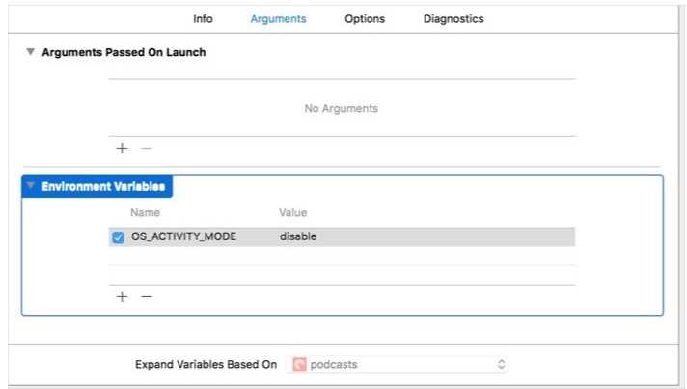Click the Arguments Passed On Launch title
The height and width of the screenshot is (389, 687).
[x=124, y=52]
